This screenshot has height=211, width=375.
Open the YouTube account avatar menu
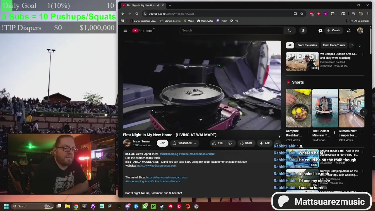click(x=360, y=30)
